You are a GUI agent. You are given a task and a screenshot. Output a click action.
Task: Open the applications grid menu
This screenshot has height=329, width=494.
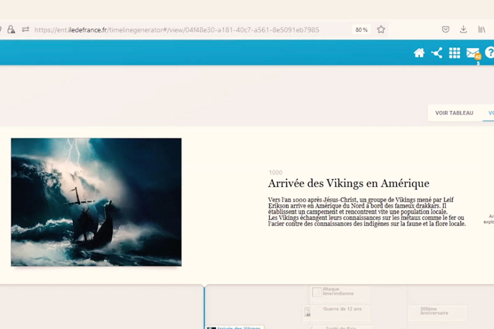454,53
